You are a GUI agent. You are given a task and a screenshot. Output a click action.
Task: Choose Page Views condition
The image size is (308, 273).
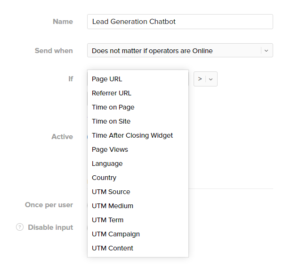(x=110, y=149)
